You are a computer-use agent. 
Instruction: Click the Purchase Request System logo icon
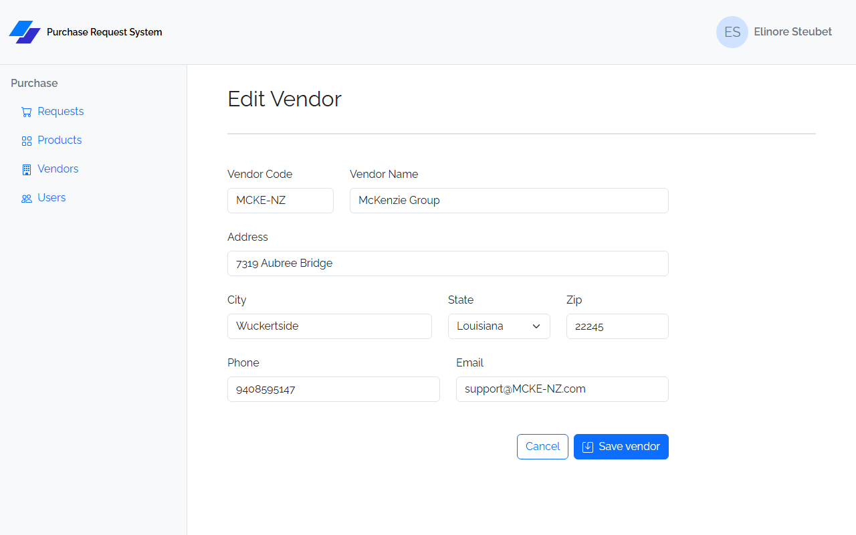pyautogui.click(x=25, y=32)
